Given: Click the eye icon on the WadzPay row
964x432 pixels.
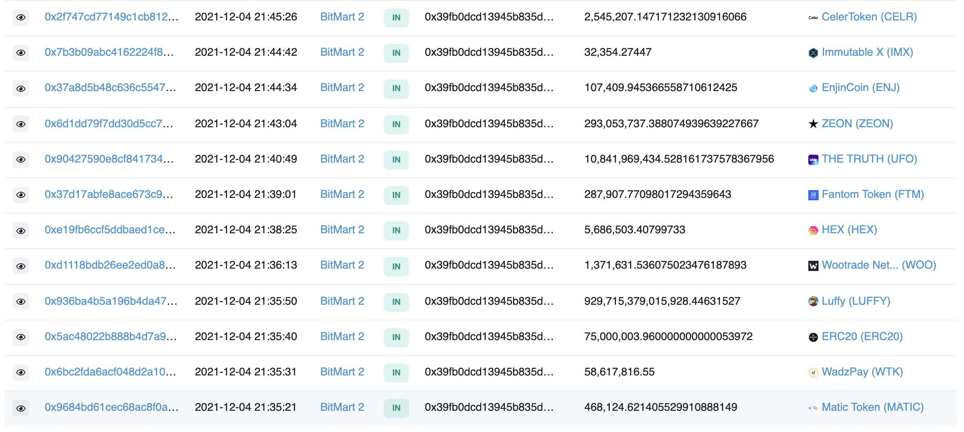Looking at the screenshot, I should tap(21, 372).
